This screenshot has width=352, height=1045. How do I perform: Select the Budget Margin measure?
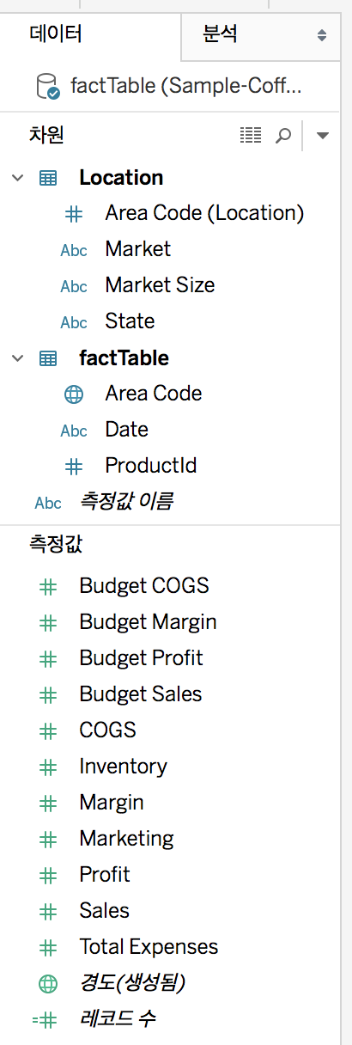[x=148, y=622]
